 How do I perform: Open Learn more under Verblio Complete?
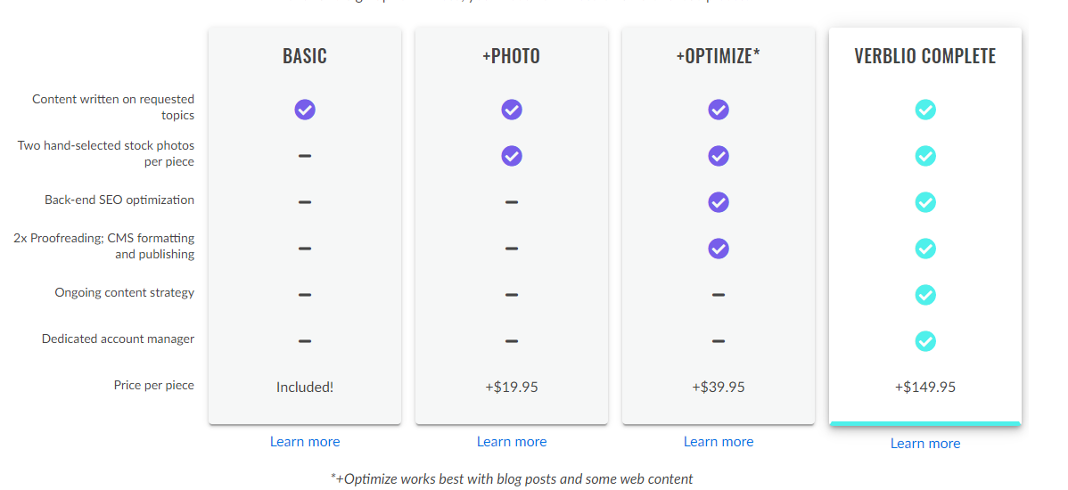tap(925, 444)
